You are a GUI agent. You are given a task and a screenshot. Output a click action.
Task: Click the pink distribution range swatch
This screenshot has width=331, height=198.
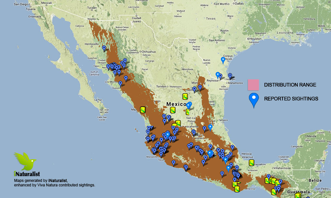tap(254, 85)
